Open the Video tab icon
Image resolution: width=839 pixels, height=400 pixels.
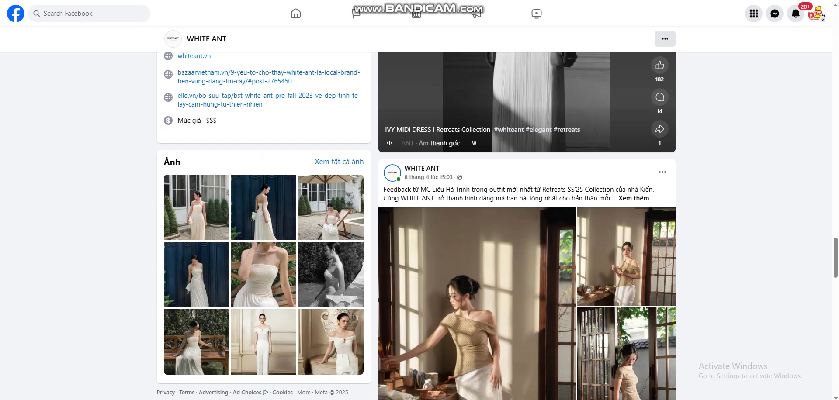[x=536, y=14]
